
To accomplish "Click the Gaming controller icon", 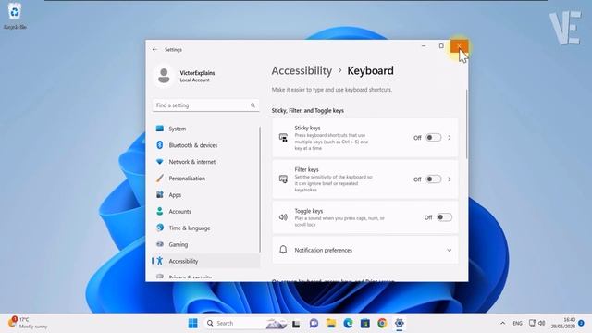I will (160, 244).
